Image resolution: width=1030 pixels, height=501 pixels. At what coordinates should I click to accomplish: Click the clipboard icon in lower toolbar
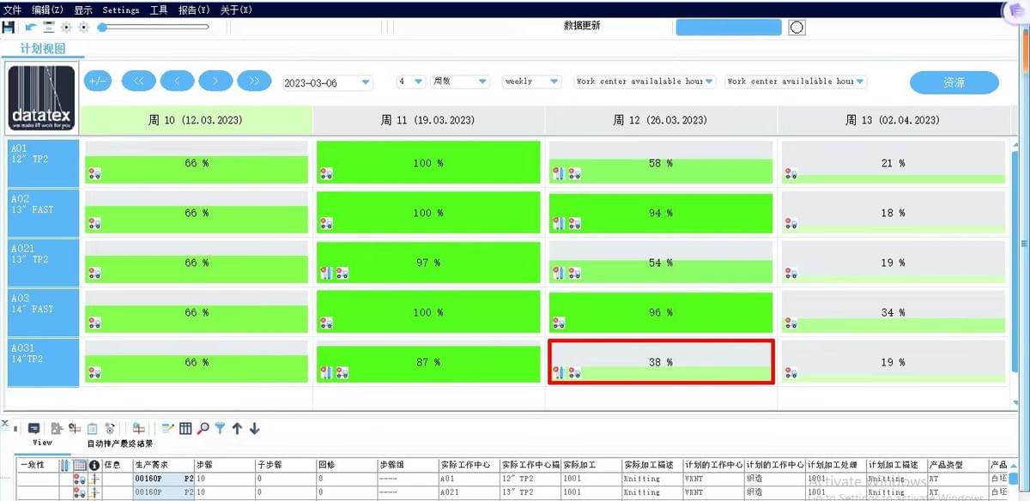tap(92, 428)
